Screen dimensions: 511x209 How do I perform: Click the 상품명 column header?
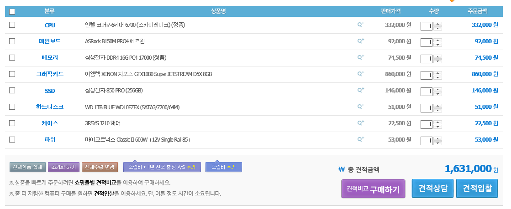coord(218,11)
